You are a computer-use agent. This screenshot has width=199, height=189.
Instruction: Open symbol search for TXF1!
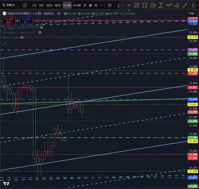point(9,5)
